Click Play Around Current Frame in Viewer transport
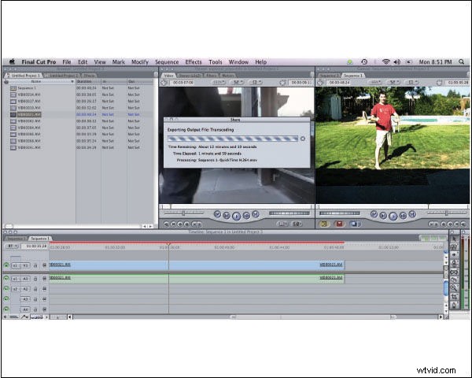Screen dimensions: 472x378 pos(246,216)
